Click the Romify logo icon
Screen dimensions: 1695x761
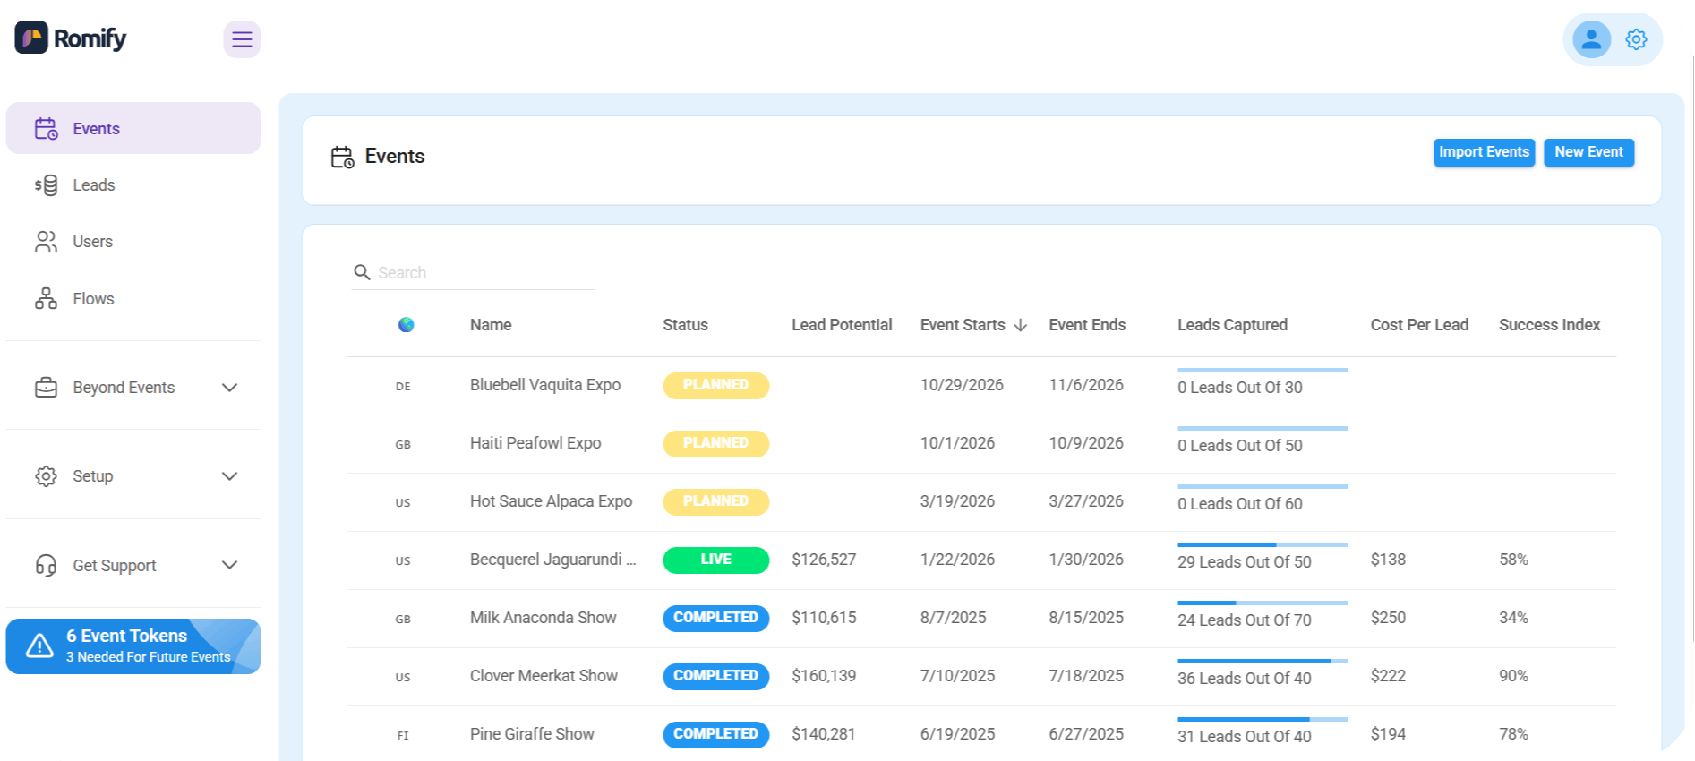pos(31,38)
